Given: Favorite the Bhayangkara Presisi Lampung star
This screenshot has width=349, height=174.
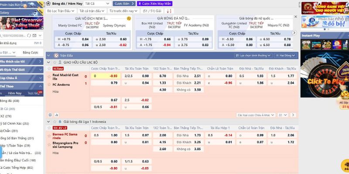Looking at the screenshot, I should 49,144.
